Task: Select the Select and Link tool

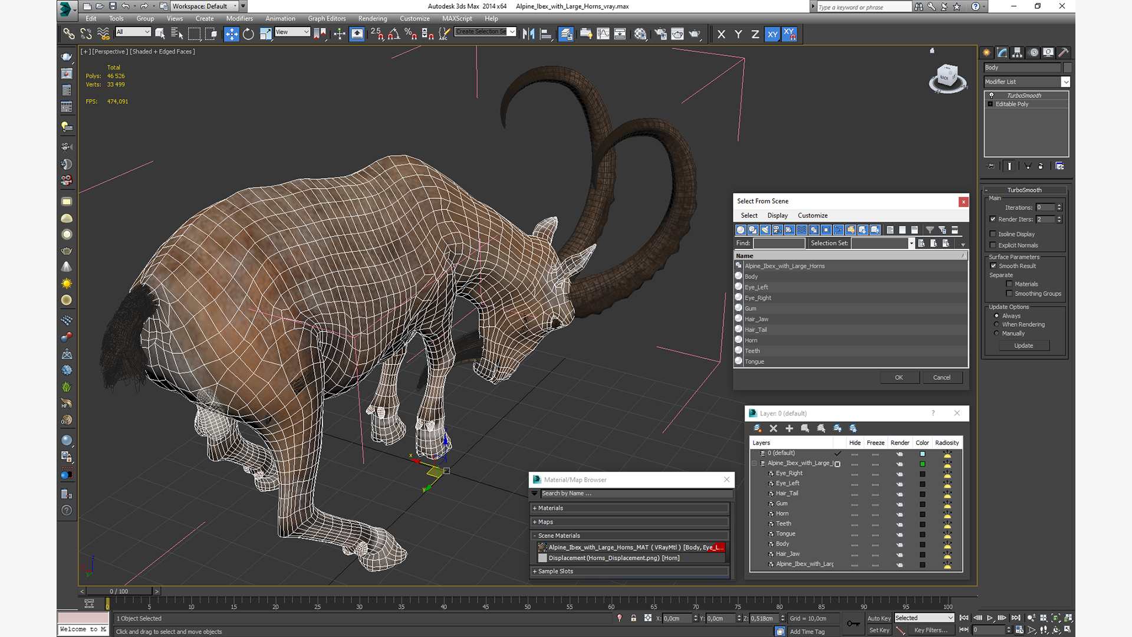Action: [69, 34]
